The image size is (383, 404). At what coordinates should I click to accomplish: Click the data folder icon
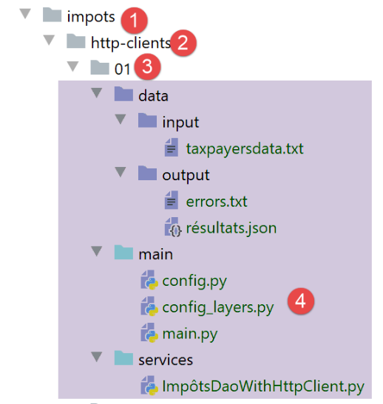[x=123, y=94]
